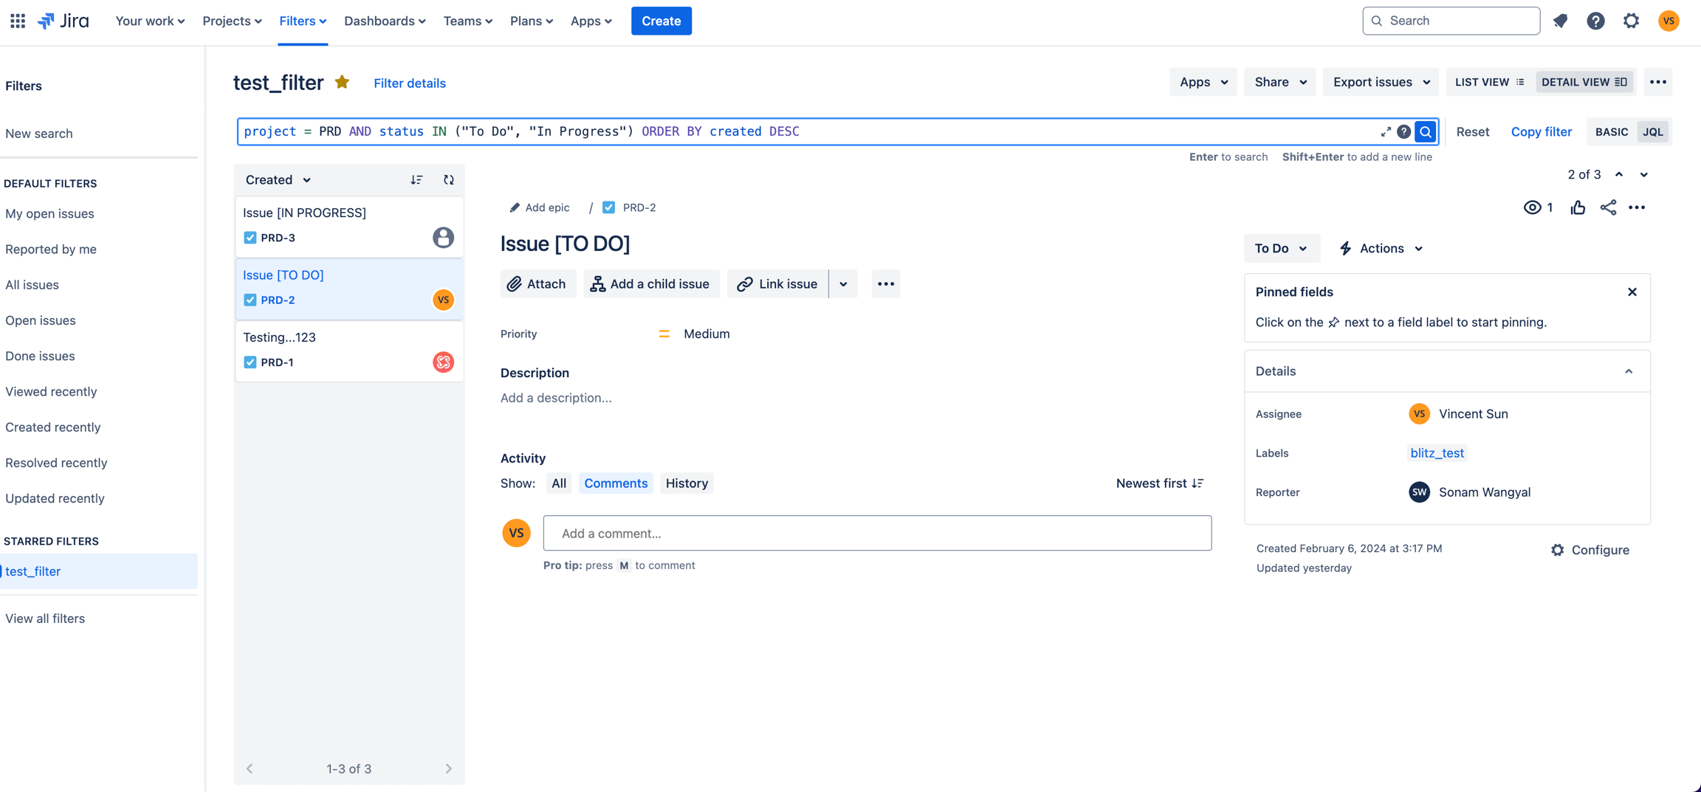Click the Filter details link
This screenshot has width=1701, height=792.
pyautogui.click(x=410, y=83)
